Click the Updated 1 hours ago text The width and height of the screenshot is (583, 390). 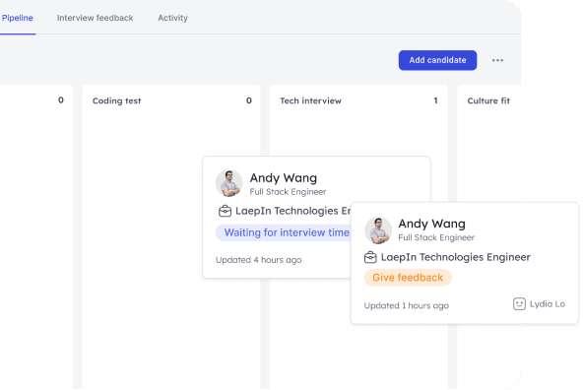coord(407,305)
